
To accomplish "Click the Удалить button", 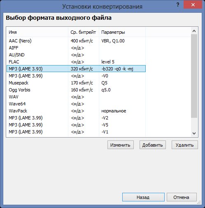I will coord(185,145).
